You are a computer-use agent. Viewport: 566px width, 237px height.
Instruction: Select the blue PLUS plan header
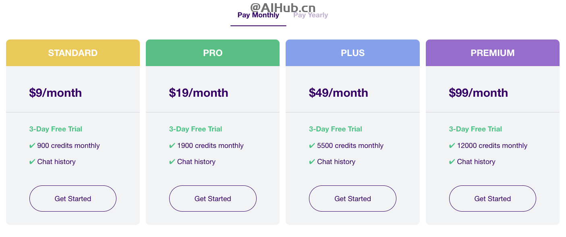[x=352, y=53]
